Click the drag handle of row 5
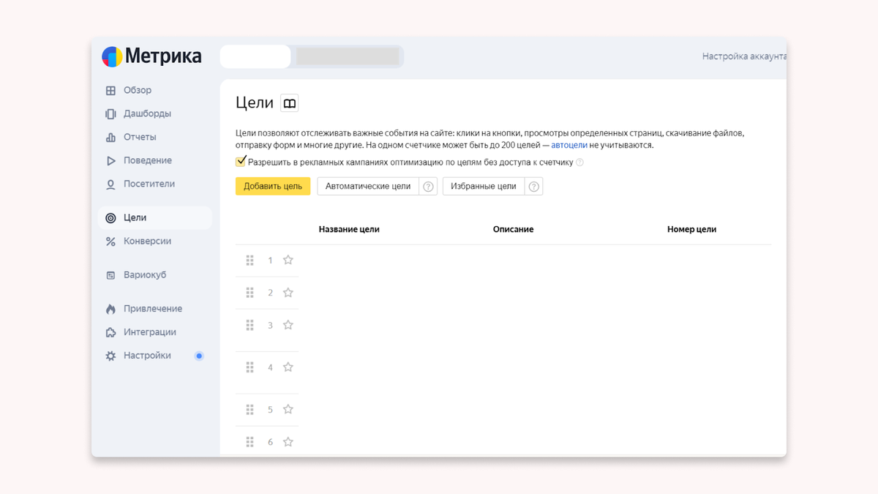Viewport: 878px width, 494px height. [249, 409]
